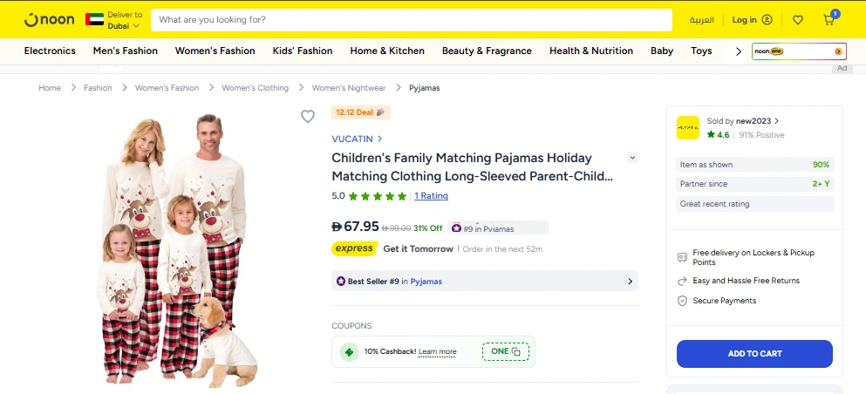The image size is (866, 394).
Task: Open wishlist heart icon in header
Action: click(797, 20)
